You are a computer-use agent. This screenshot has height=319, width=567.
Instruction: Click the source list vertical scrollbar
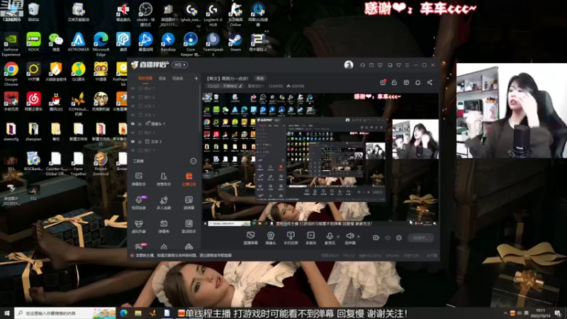pyautogui.click(x=200, y=108)
